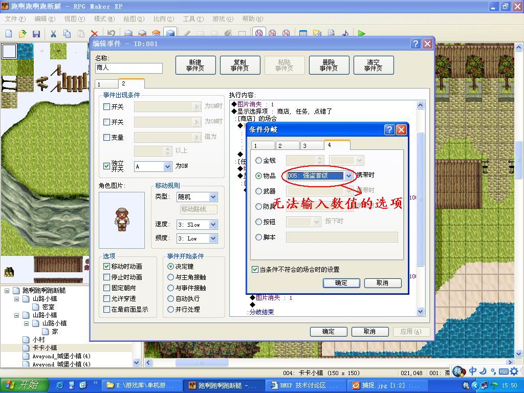Open the 物品 item dropdown 005:强盗首级

click(x=348, y=176)
